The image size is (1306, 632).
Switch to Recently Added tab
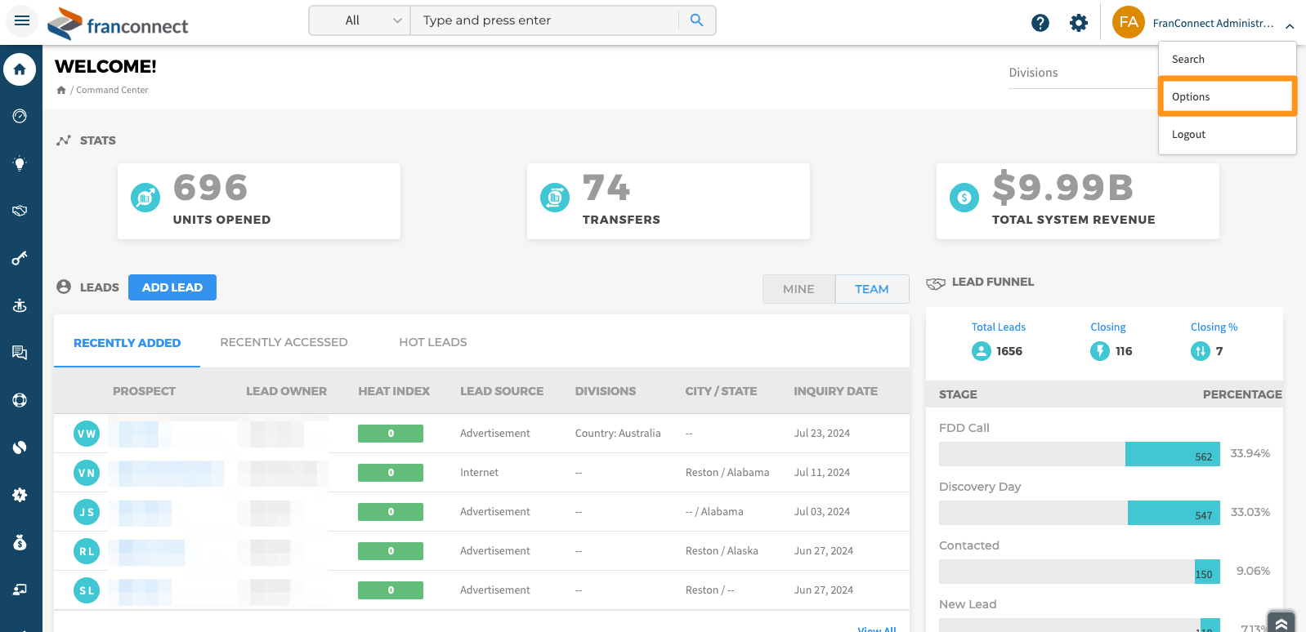[127, 343]
